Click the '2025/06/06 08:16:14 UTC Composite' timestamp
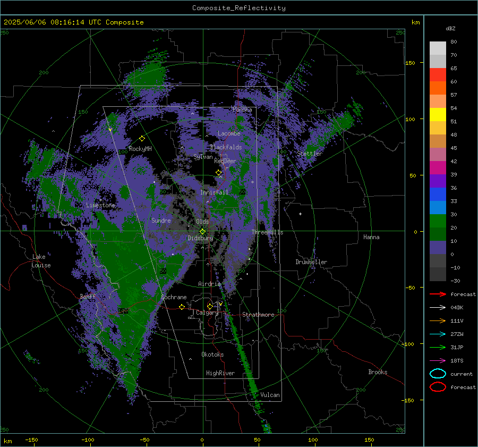Screen dimensions: 478x447 point(73,22)
